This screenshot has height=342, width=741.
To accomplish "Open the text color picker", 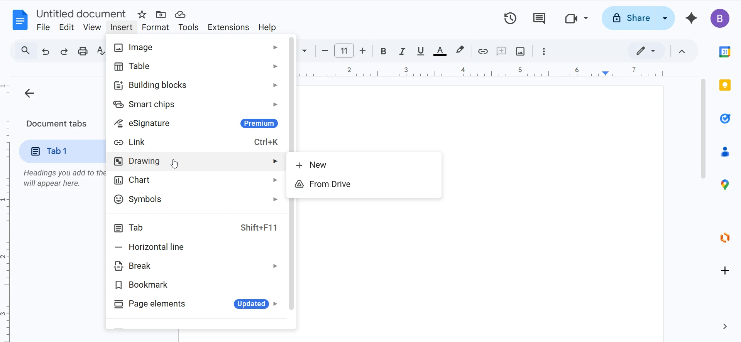I will [440, 51].
